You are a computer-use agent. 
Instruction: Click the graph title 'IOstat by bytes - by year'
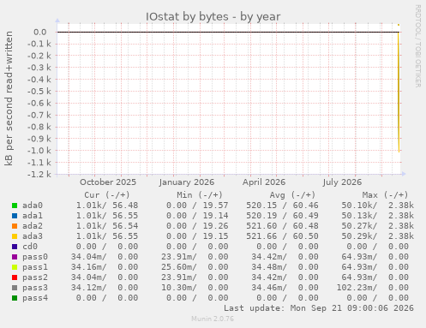click(213, 16)
